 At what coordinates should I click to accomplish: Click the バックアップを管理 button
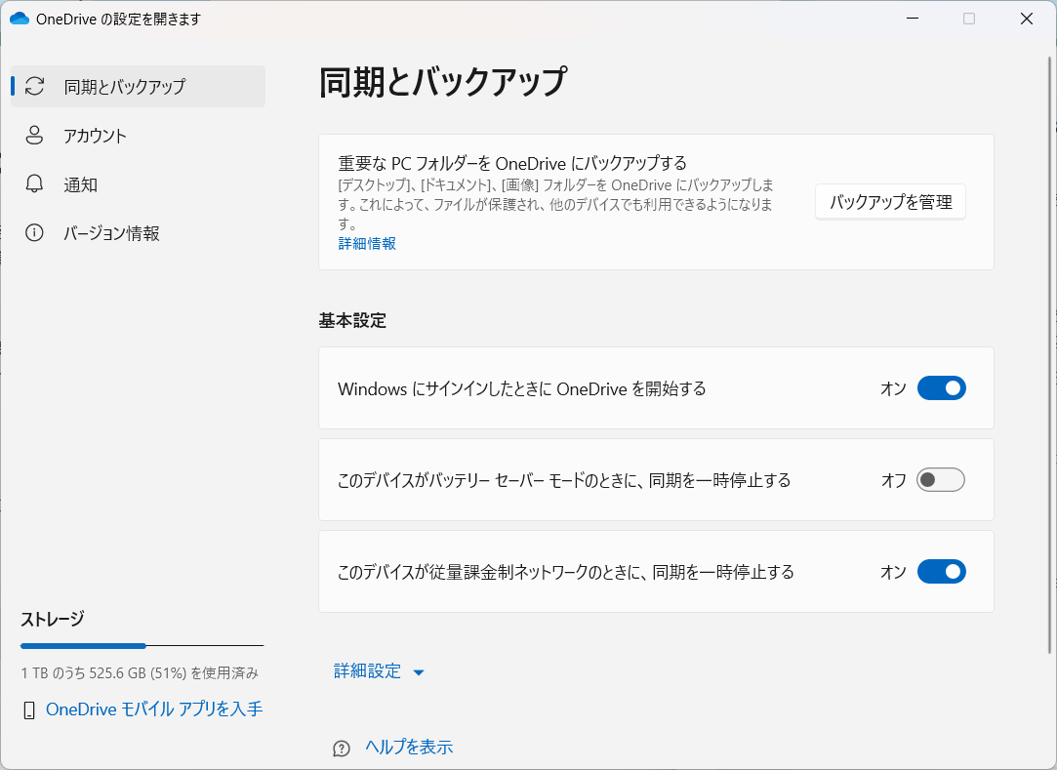pos(890,202)
